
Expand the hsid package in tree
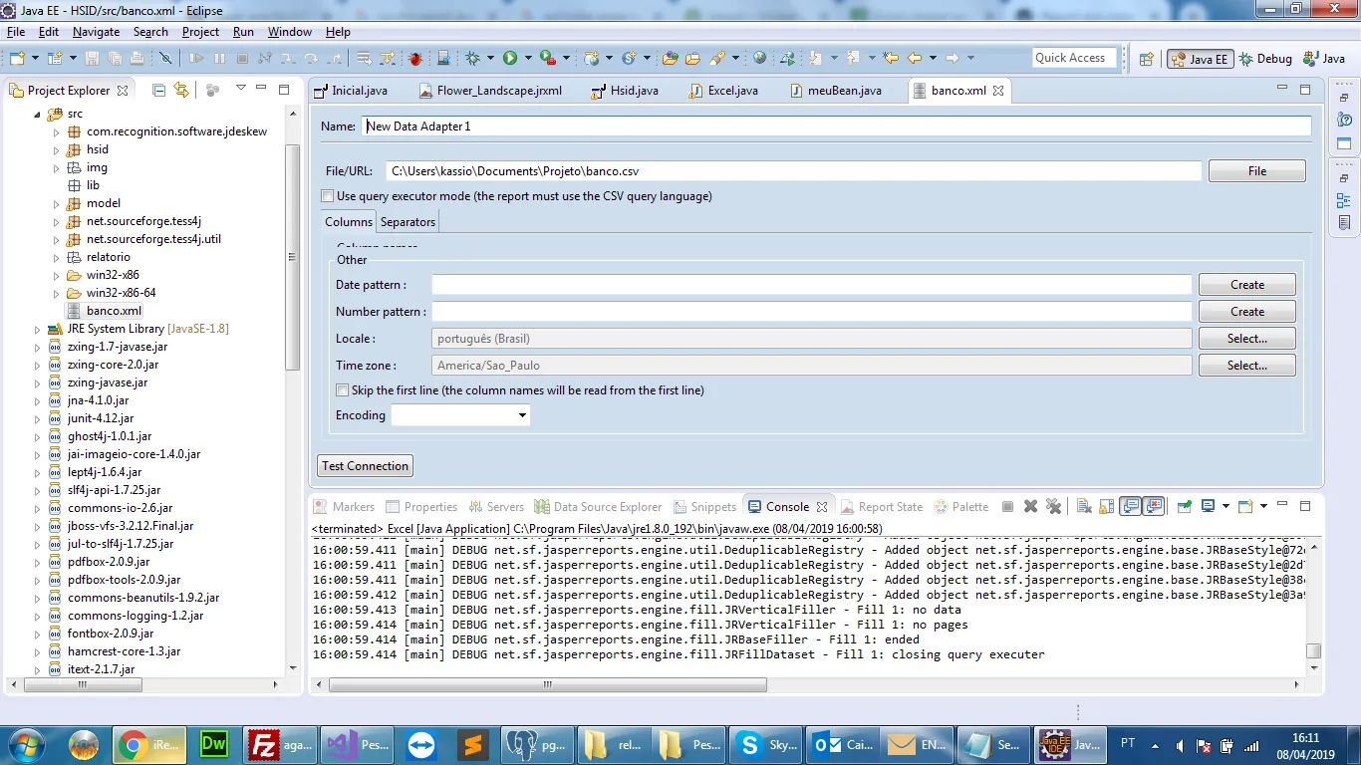57,150
